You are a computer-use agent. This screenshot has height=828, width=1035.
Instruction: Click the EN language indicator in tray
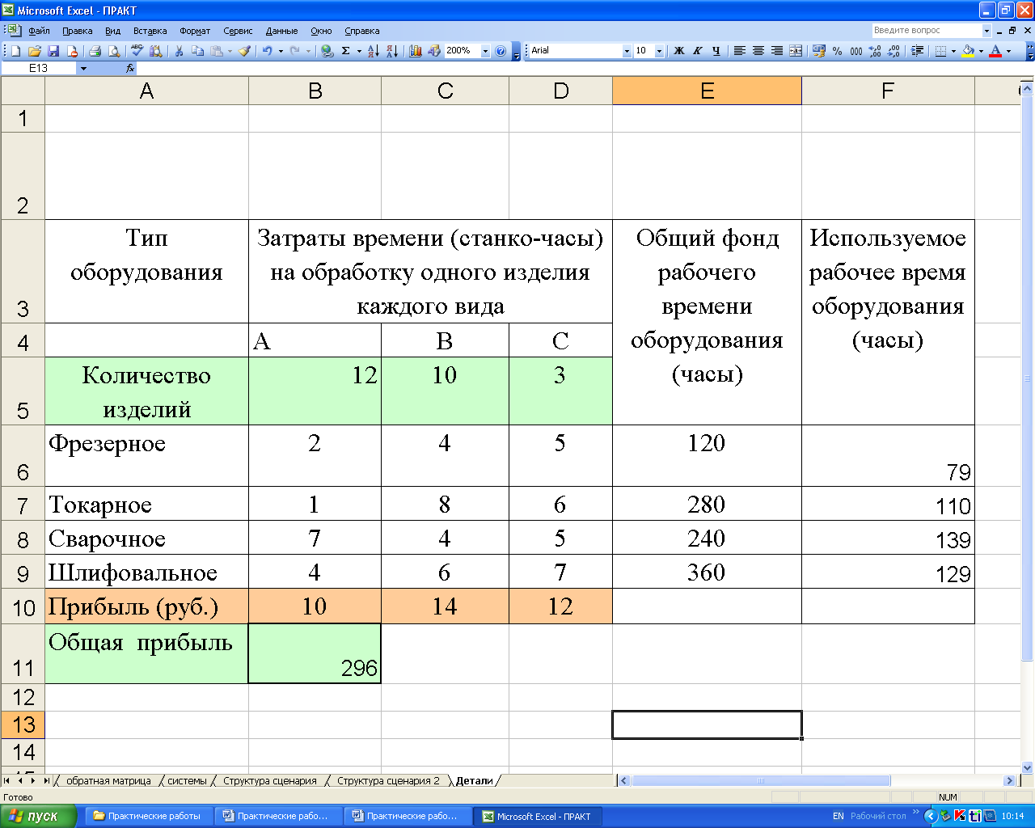tap(839, 816)
